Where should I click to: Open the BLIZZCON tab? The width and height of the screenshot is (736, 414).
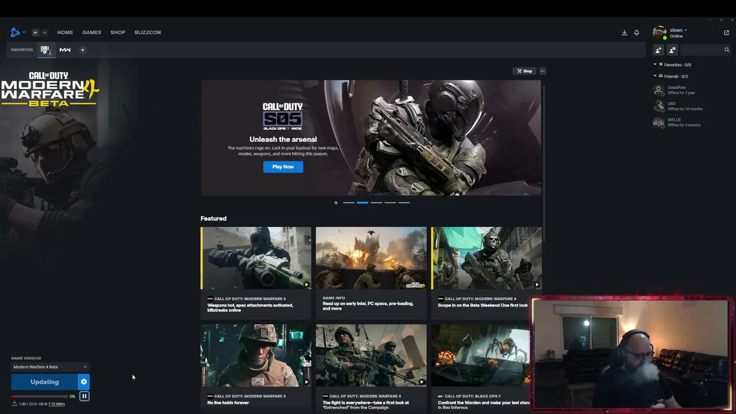(x=148, y=32)
